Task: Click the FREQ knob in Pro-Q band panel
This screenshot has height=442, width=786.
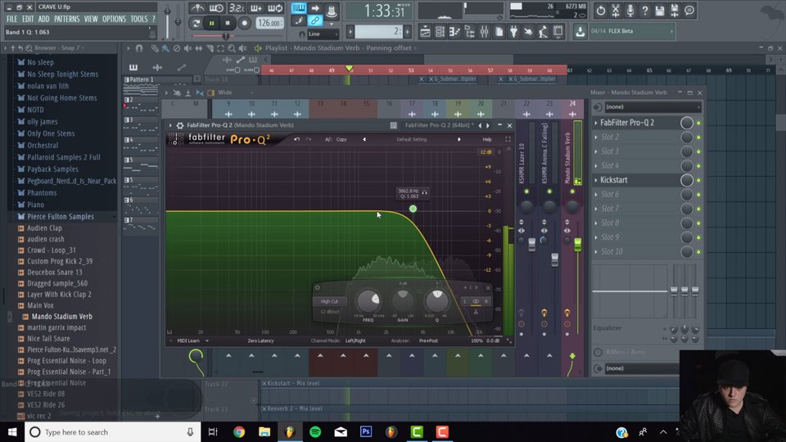Action: [368, 300]
